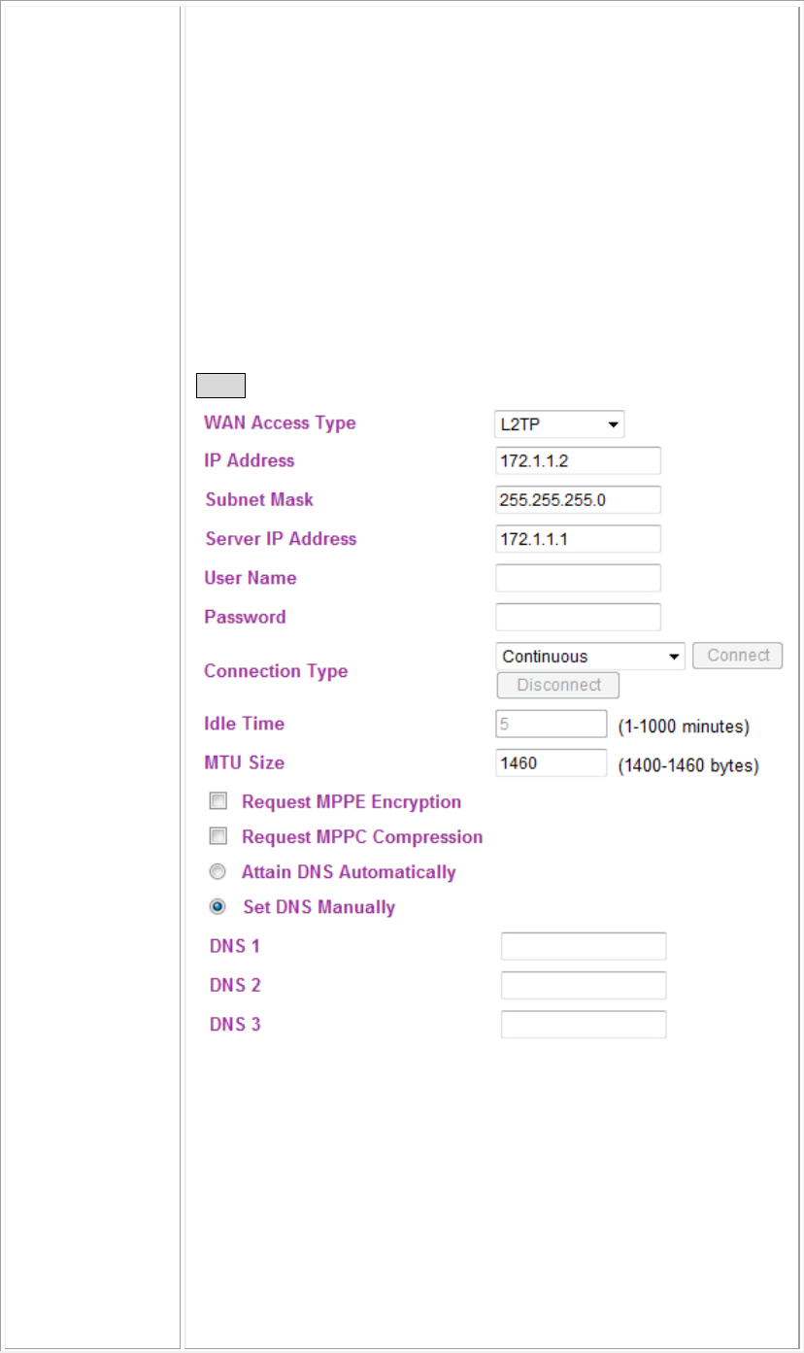Choose the Set DNS Manually option
The image size is (804, 1353).
point(219,907)
